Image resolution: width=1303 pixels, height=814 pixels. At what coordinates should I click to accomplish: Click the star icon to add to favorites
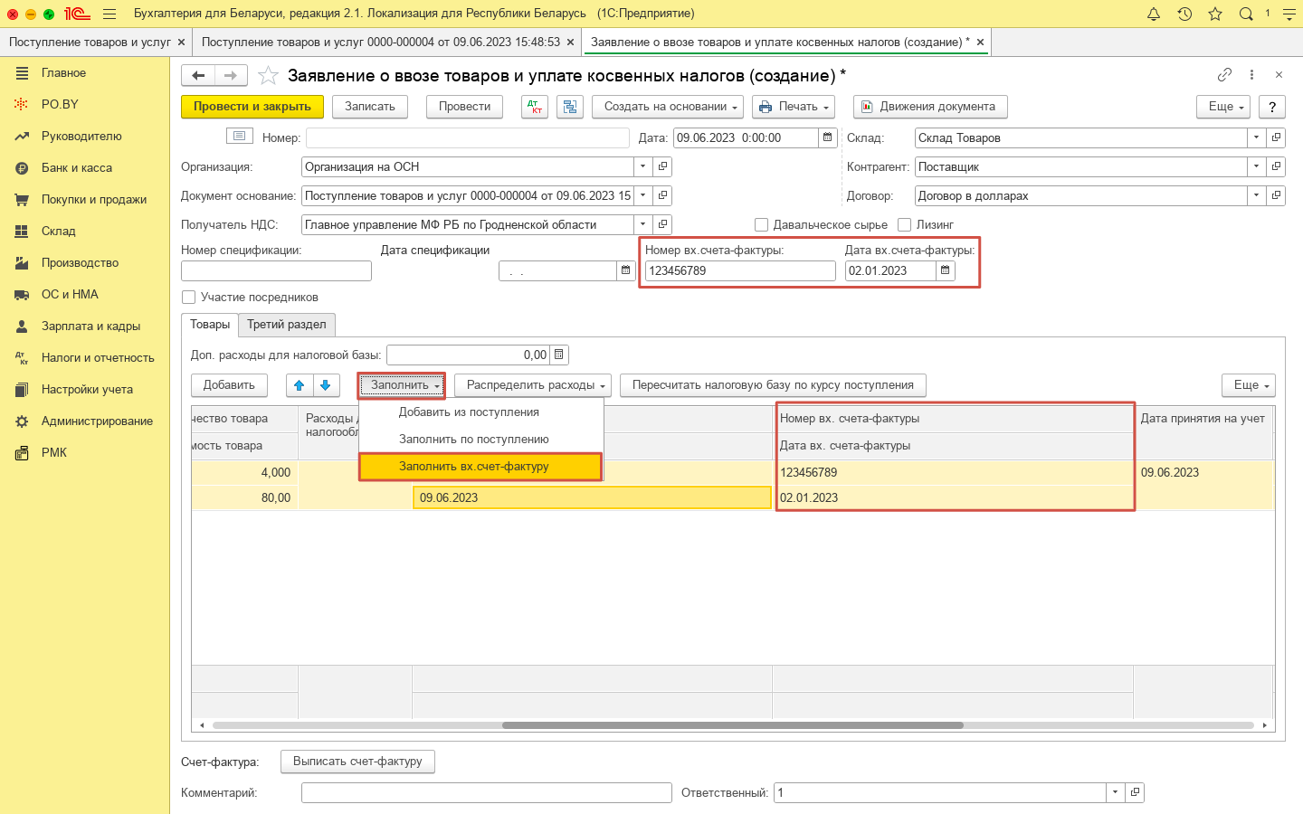tap(268, 76)
